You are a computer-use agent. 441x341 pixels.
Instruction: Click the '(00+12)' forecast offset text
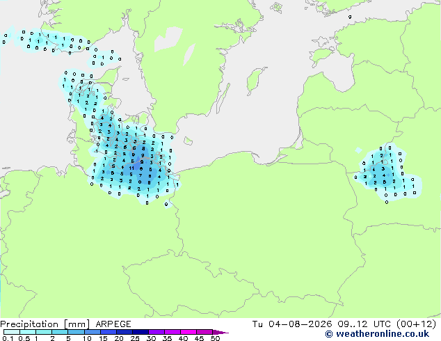[x=416, y=324]
